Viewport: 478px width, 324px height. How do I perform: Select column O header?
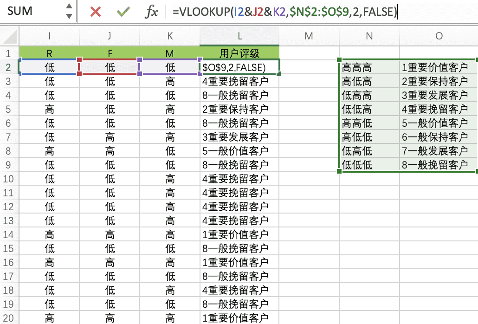click(x=439, y=36)
